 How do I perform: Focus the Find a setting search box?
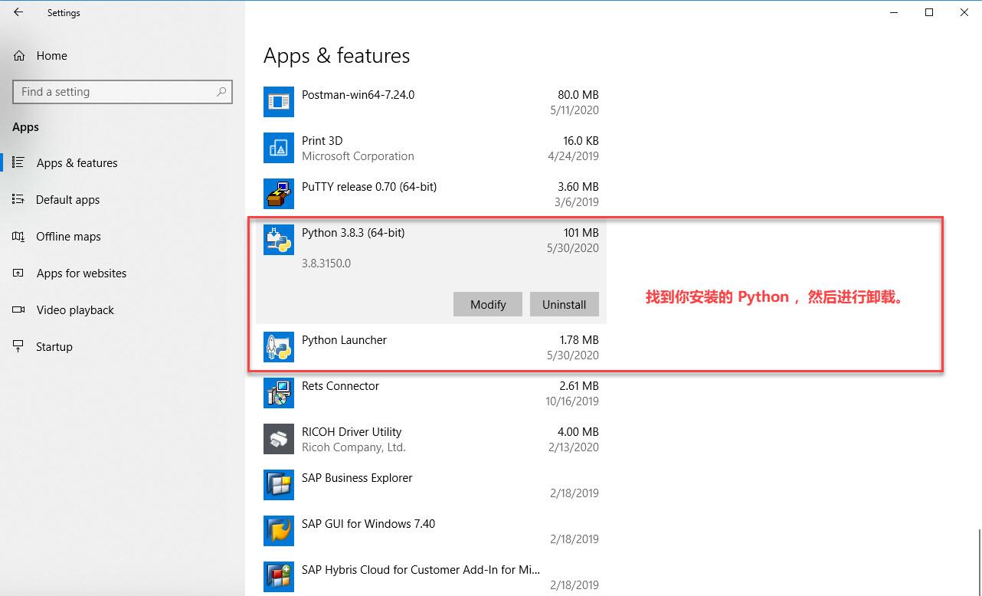(123, 92)
